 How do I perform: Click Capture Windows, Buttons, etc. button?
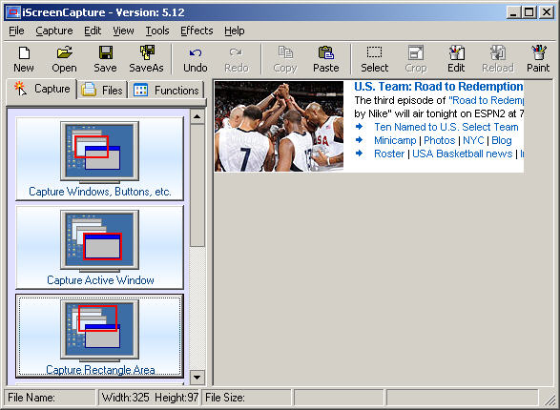coord(99,159)
